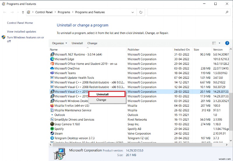Expand the view options dropdown arrow
Viewport: 233px width, 161px height.
point(220,43)
